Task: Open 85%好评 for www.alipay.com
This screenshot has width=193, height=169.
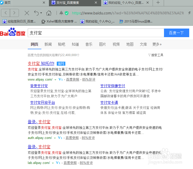Action: point(89,80)
